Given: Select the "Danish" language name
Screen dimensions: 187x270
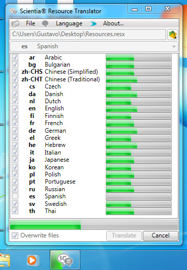Looking at the screenshot, I should click(x=54, y=94).
